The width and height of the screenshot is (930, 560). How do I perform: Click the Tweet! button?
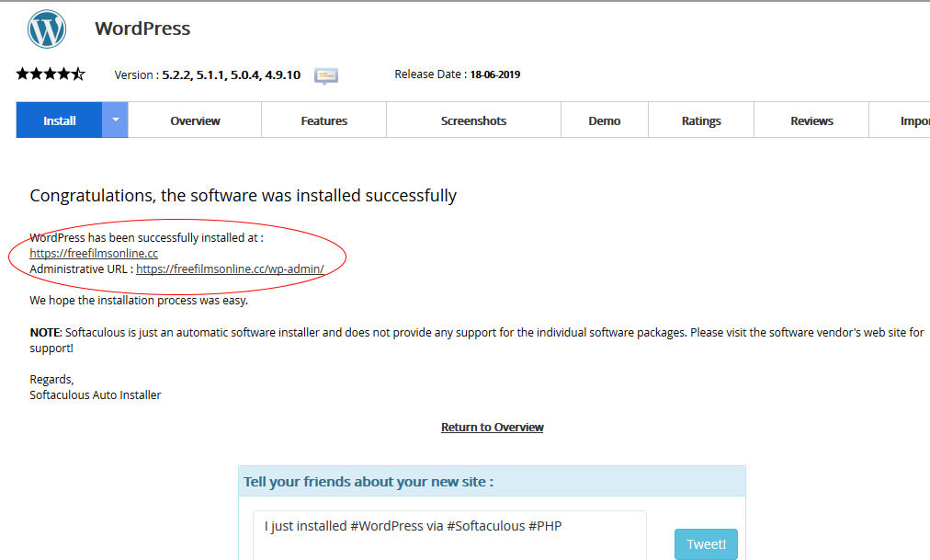click(x=706, y=544)
